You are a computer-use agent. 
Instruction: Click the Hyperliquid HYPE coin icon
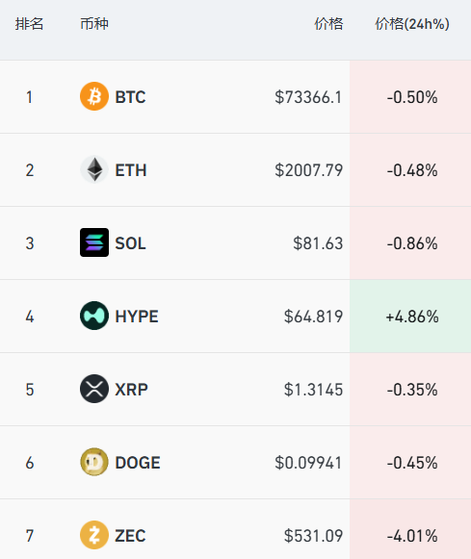click(94, 316)
